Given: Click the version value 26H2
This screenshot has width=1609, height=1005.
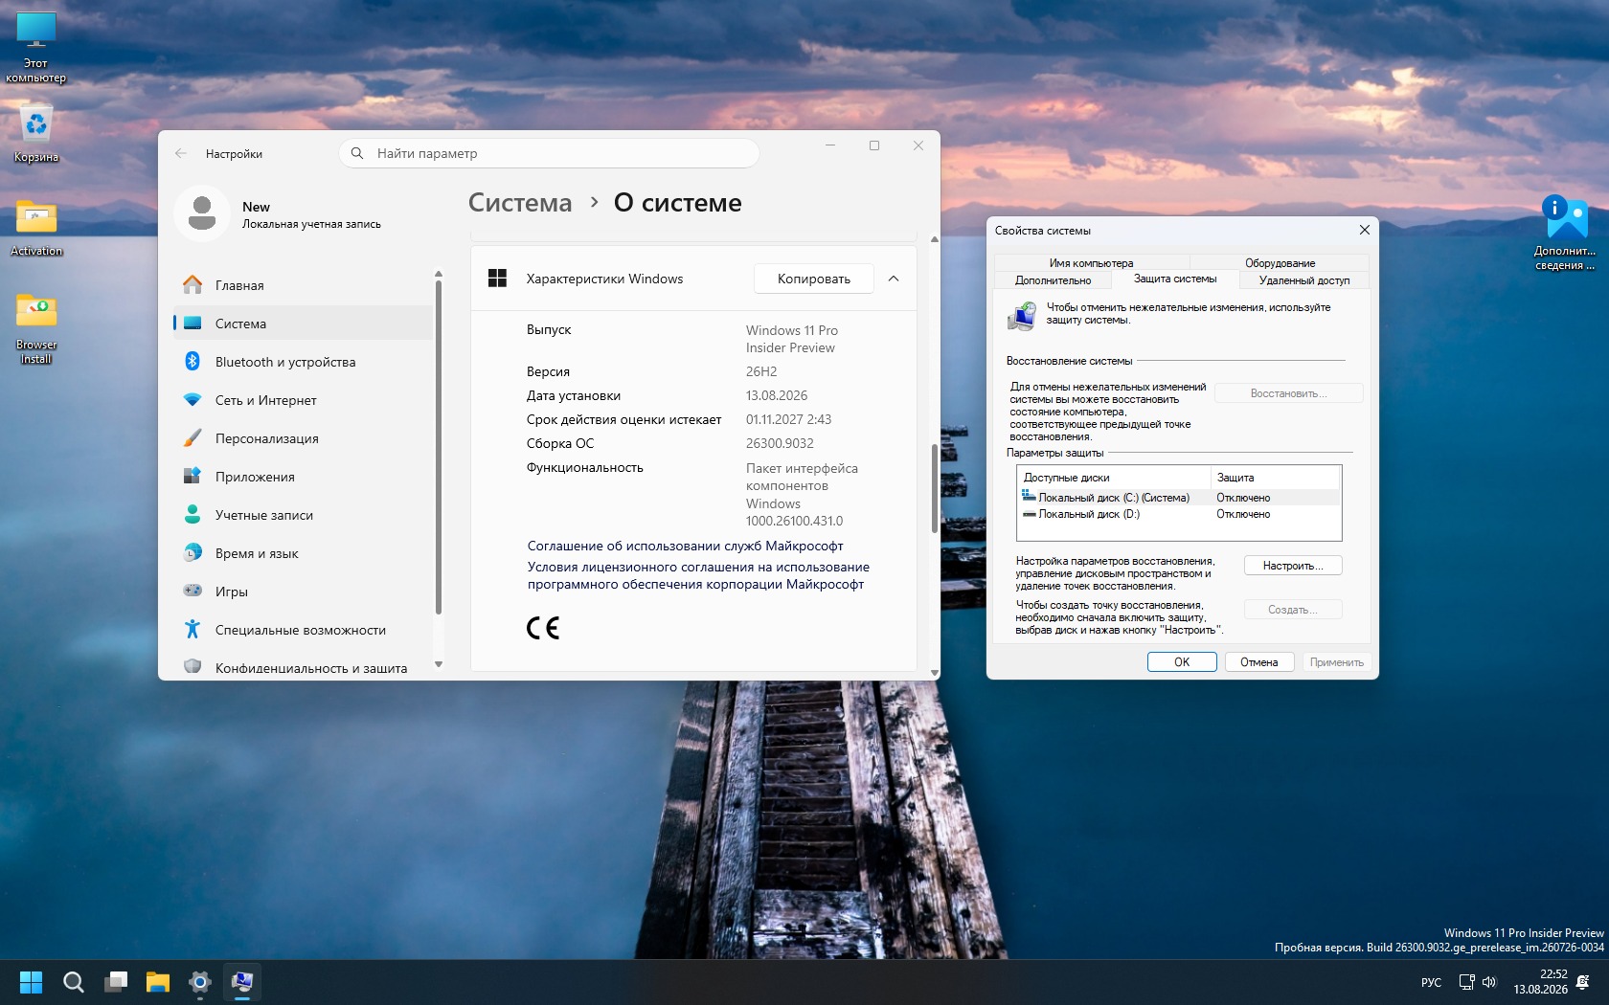Looking at the screenshot, I should point(761,371).
